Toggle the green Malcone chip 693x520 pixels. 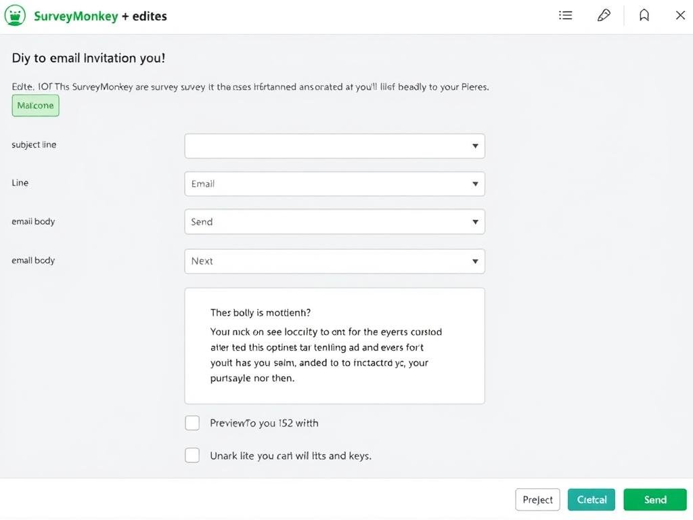coord(35,106)
